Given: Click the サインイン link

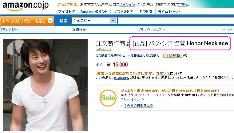Looking at the screenshot, I should click(x=127, y=5).
